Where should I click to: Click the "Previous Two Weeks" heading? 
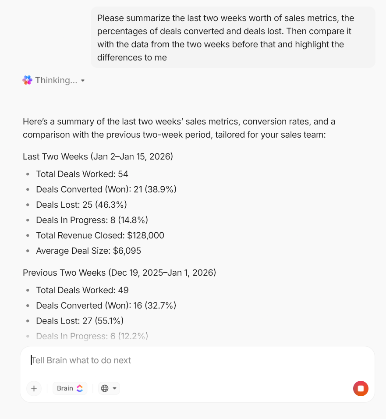point(119,273)
